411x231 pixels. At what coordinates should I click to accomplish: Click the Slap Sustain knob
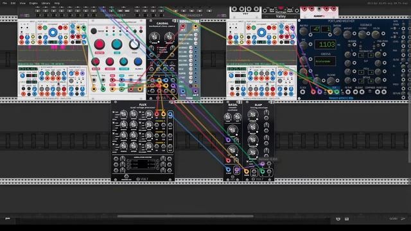click(252, 140)
